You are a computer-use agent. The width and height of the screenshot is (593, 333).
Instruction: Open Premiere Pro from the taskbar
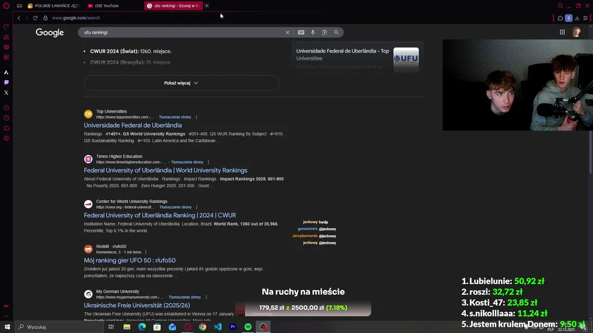233,327
